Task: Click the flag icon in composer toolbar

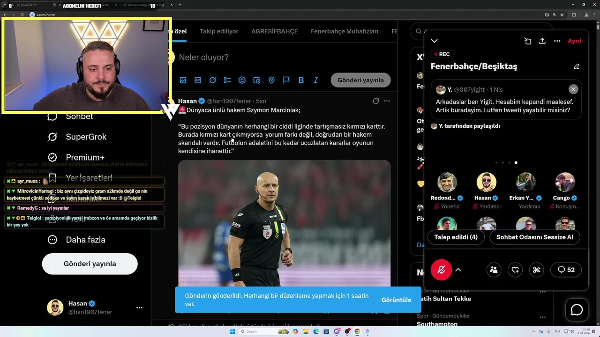Action: point(286,80)
